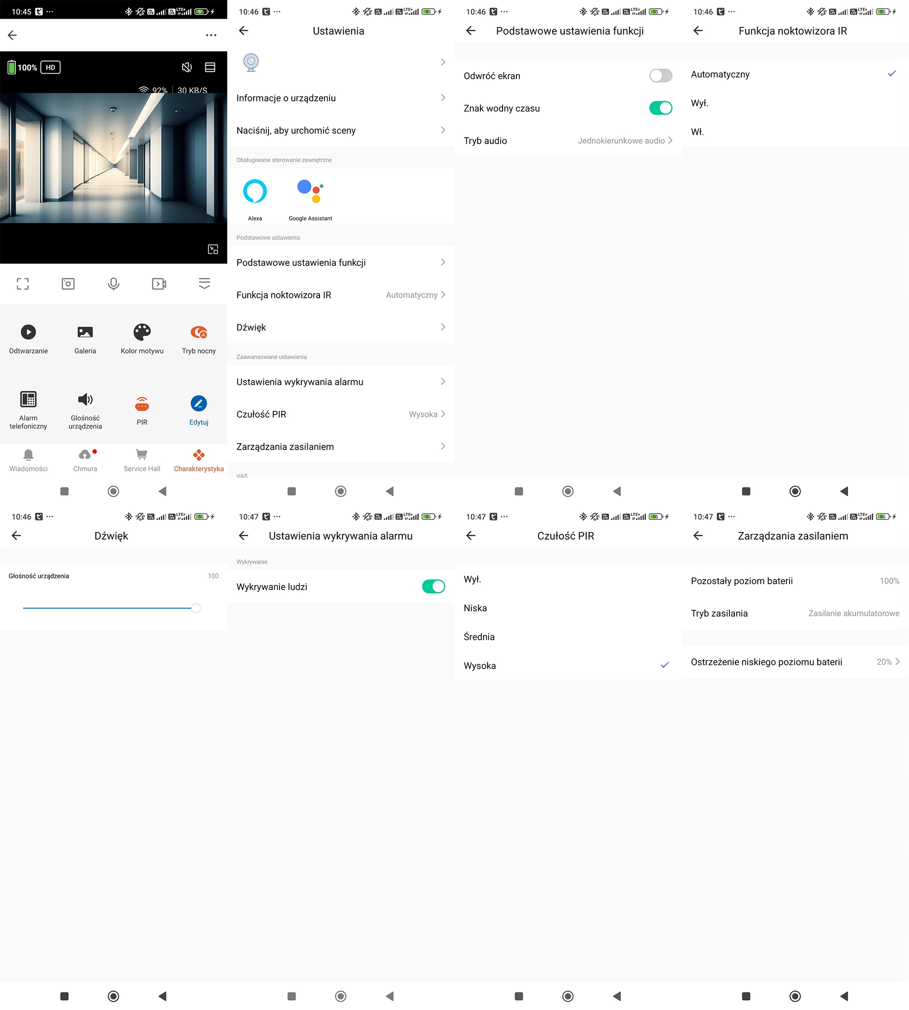Click the snapshot camera icon
The height and width of the screenshot is (1010, 909).
tap(68, 284)
